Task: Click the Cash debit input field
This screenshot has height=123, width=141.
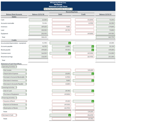Action: point(61,20)
